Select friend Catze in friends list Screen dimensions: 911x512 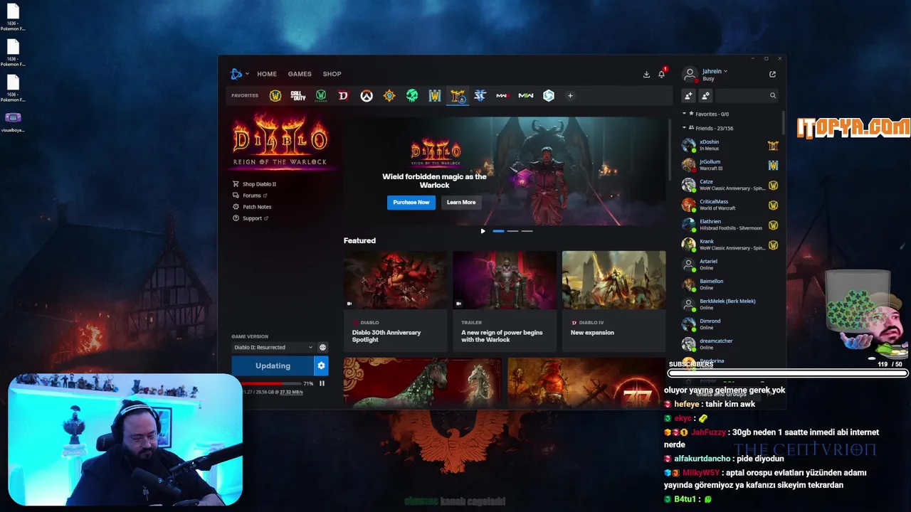[730, 185]
